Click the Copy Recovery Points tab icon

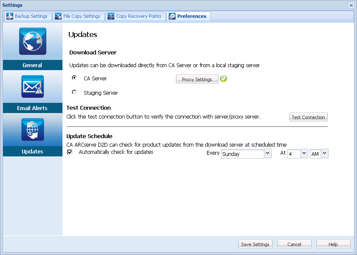tap(110, 16)
